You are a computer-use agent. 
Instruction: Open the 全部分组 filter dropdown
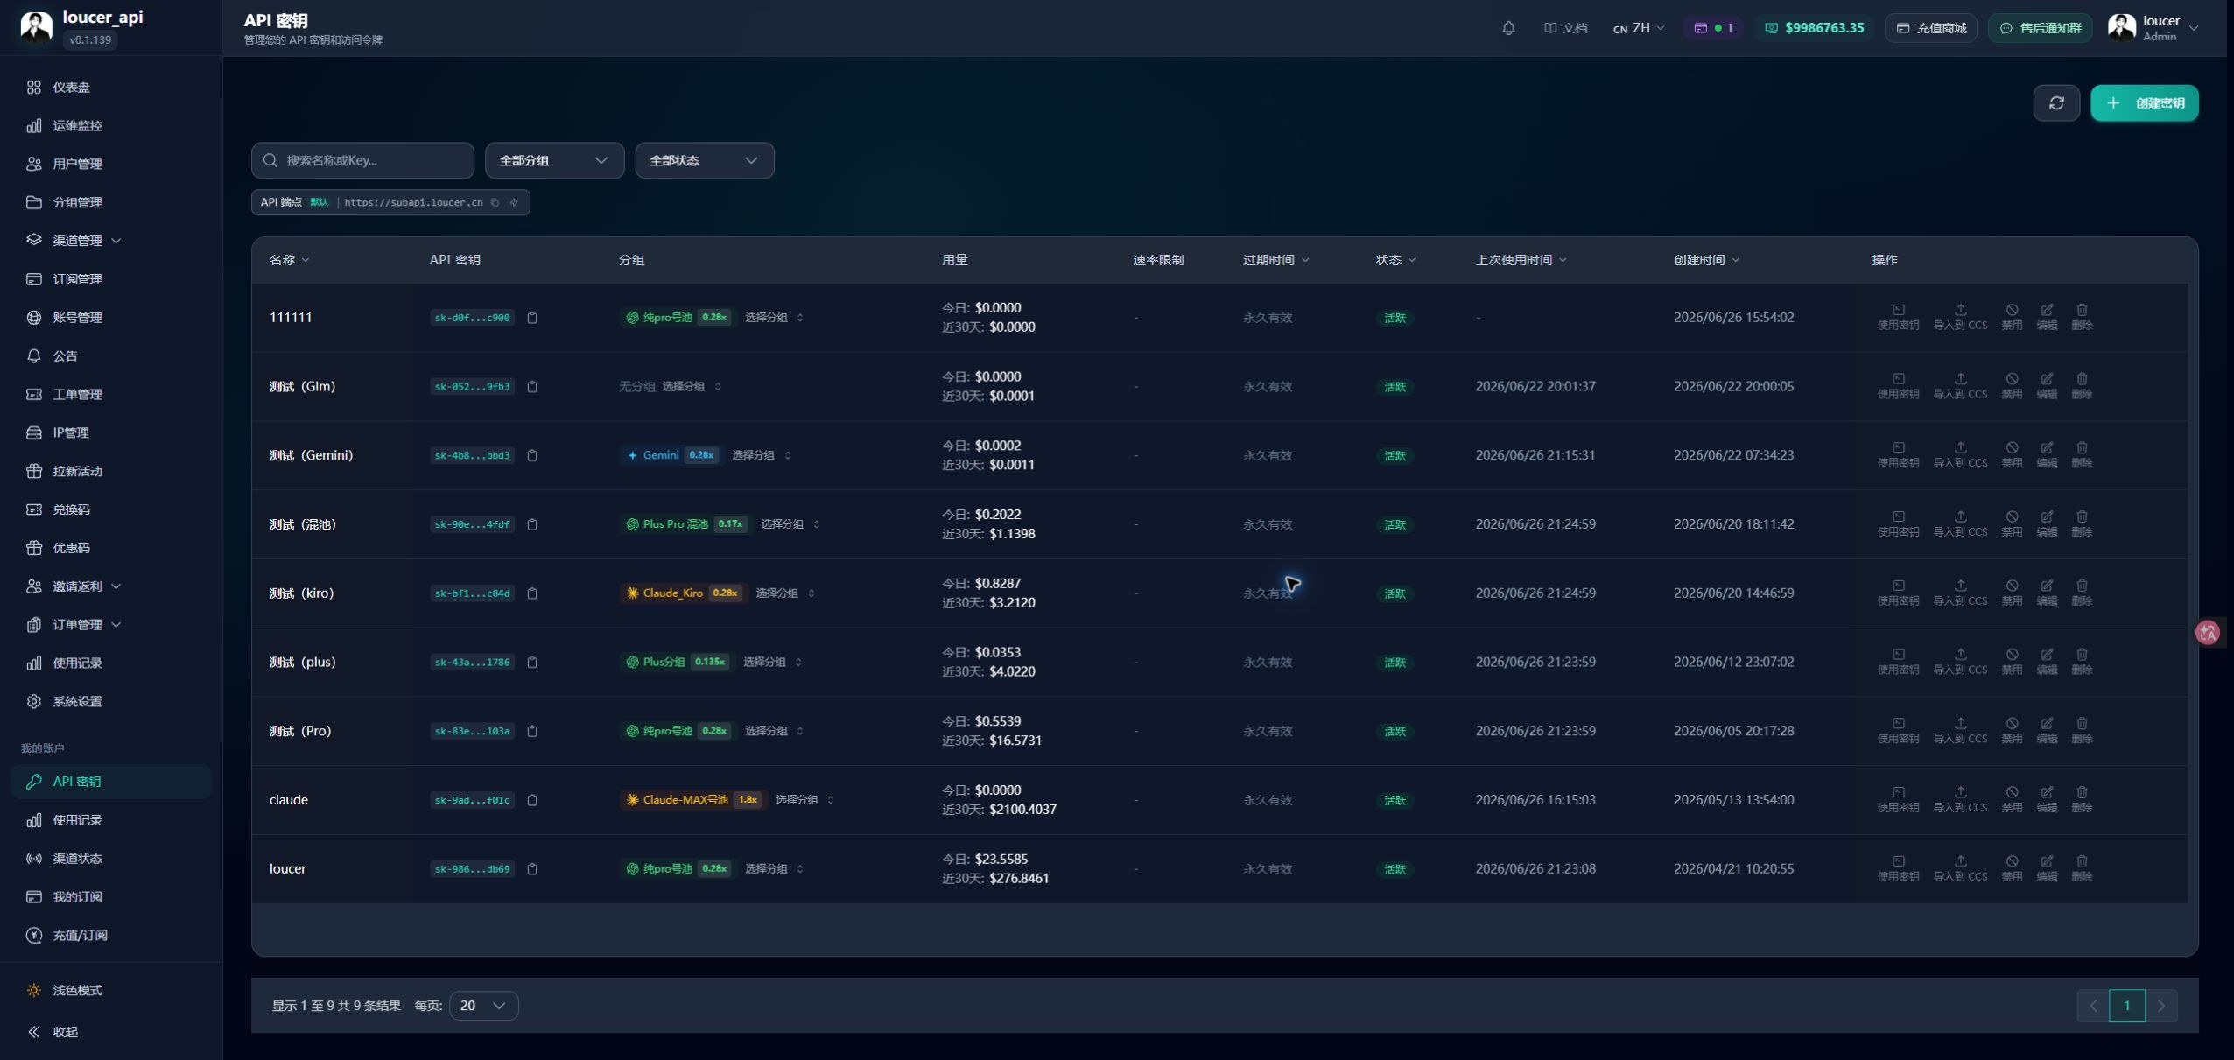(554, 160)
